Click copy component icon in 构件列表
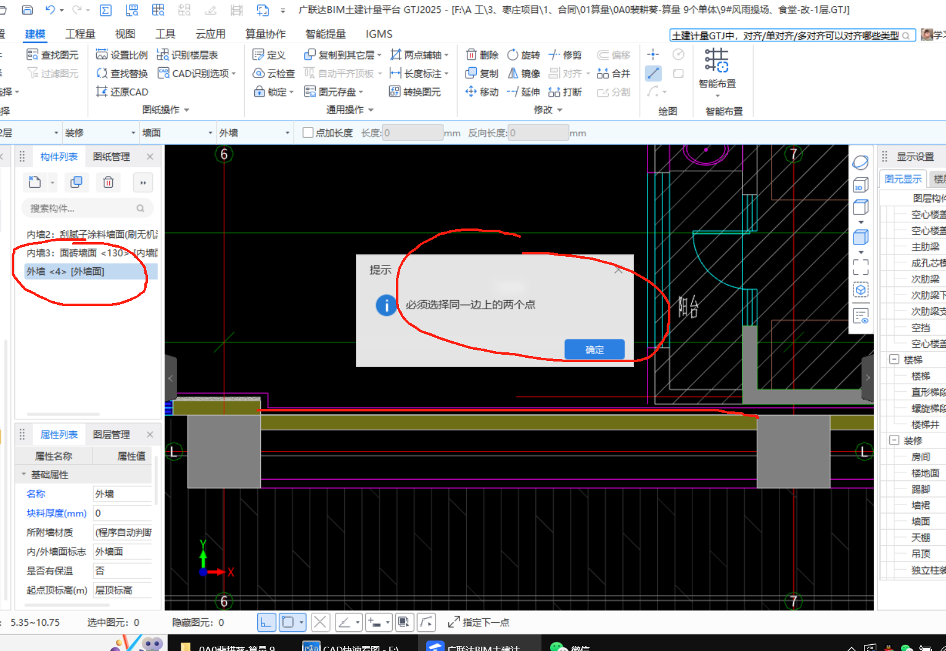 coord(76,182)
